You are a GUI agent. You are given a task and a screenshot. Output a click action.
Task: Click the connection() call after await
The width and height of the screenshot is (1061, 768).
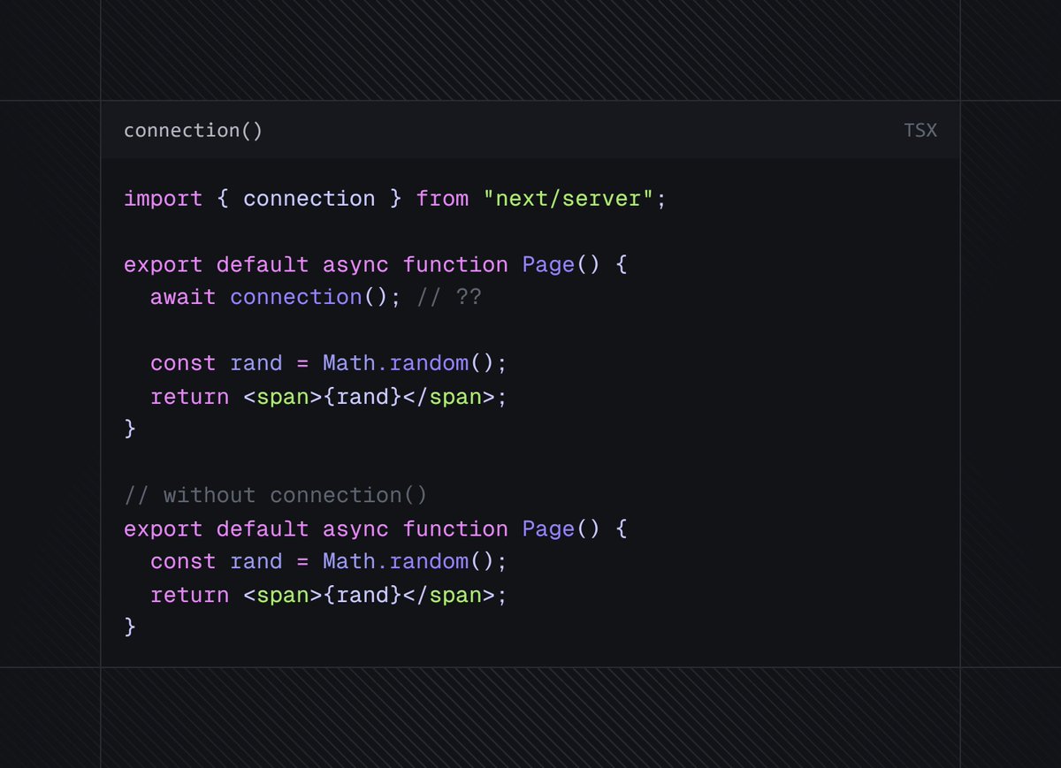309,297
